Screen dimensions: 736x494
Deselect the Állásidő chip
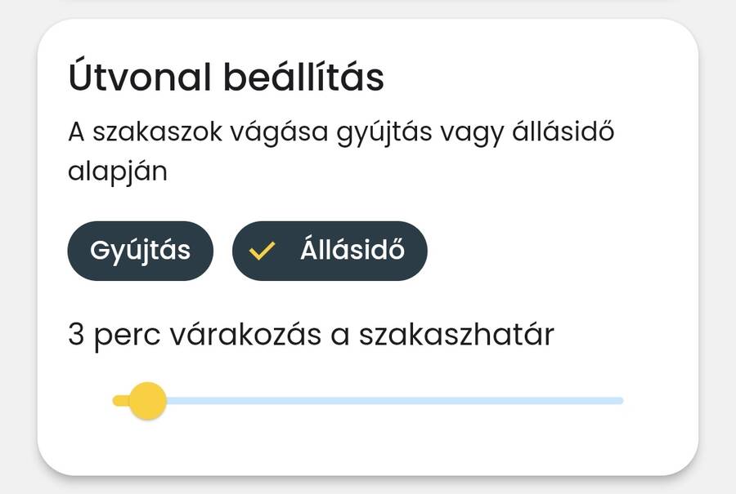click(330, 251)
